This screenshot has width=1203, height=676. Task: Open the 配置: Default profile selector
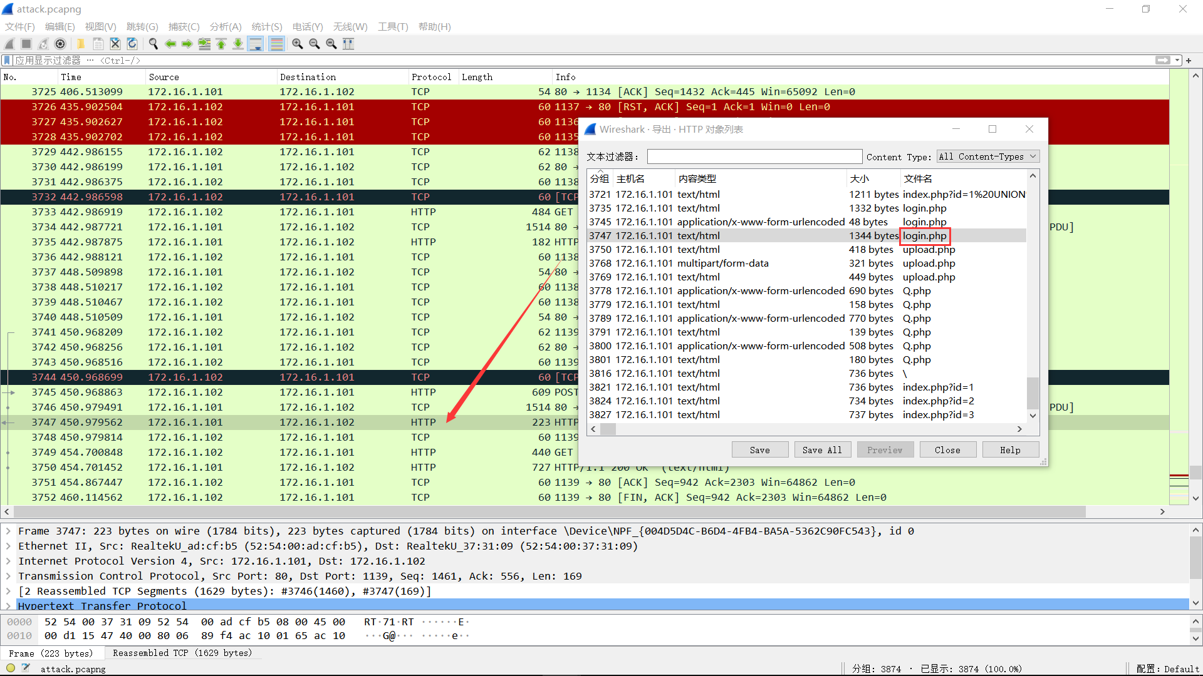point(1167,668)
